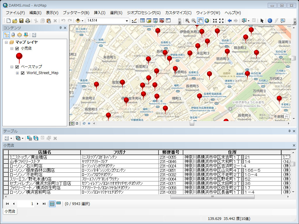Viewport: 299px width, 224px height.
Task: Click the 郵便番号 column header
Action: point(171,152)
